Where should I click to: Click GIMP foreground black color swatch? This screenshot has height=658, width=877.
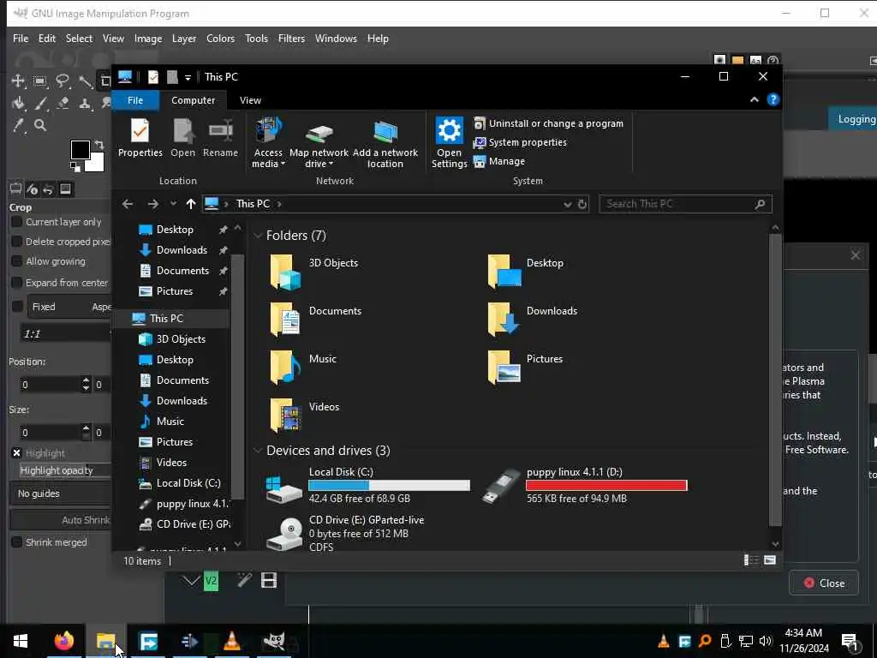coord(80,150)
